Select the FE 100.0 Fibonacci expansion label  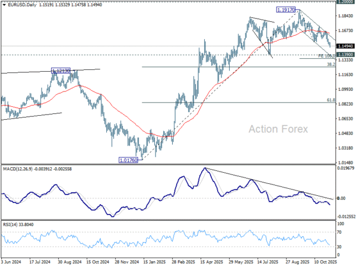(x=326, y=56)
